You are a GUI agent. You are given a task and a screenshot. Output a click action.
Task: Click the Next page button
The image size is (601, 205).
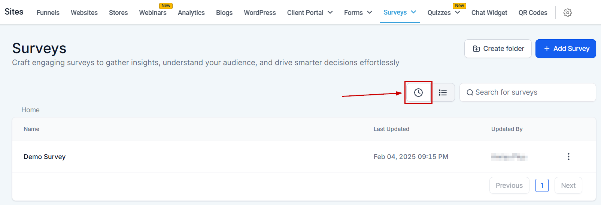coord(568,186)
